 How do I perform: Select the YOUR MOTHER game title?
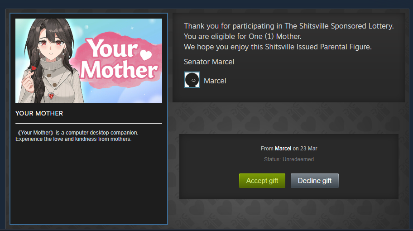coord(39,114)
